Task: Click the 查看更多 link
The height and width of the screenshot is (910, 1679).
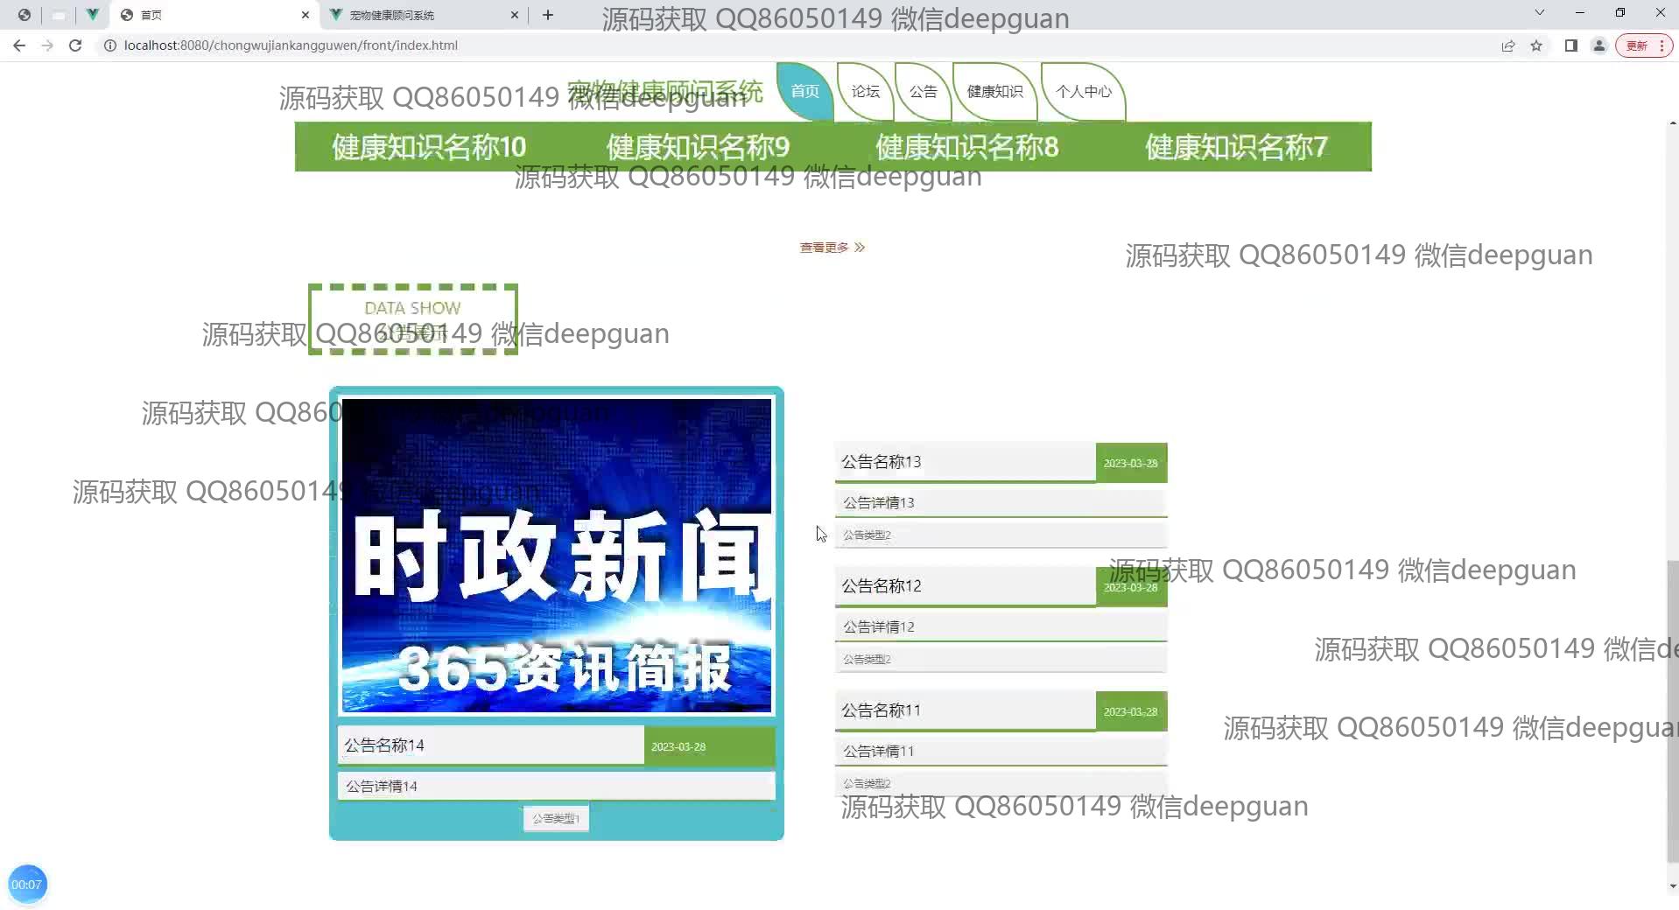Action: click(x=832, y=248)
